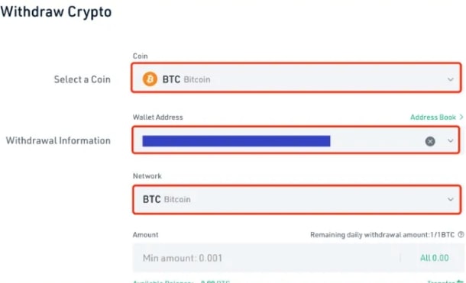
Task: Expand the Wallet Address dropdown chevron
Action: click(x=451, y=140)
